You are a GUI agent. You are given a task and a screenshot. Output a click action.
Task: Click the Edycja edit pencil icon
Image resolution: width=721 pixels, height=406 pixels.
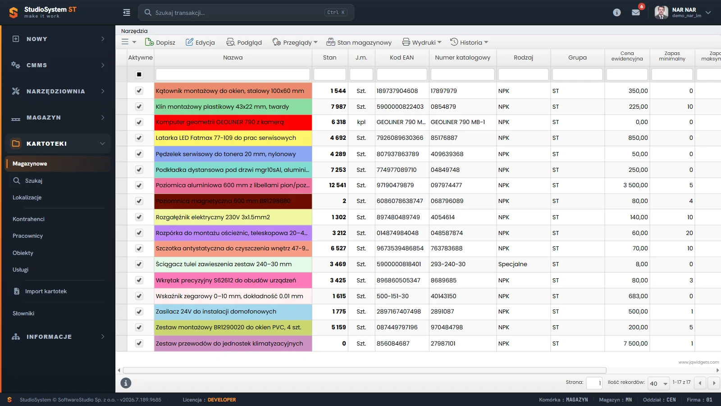point(190,42)
